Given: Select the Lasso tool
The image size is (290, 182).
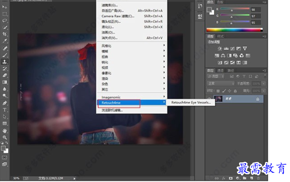Looking at the screenshot, I should [x=5, y=21].
